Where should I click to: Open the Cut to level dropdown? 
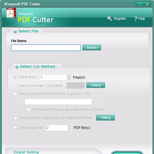[76, 86]
